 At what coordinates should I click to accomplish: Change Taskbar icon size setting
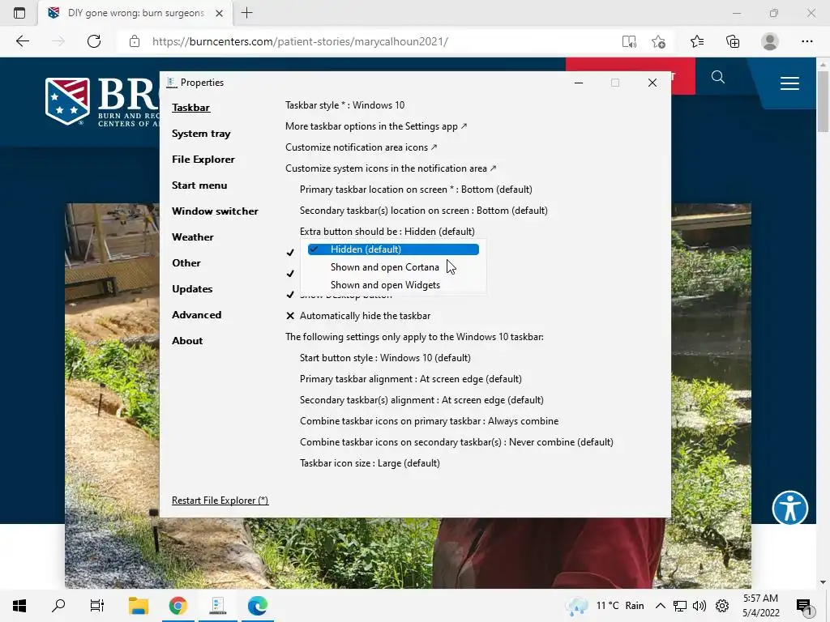pyautogui.click(x=370, y=463)
